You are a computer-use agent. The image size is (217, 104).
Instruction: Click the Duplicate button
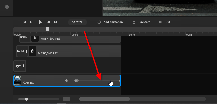click(x=141, y=22)
